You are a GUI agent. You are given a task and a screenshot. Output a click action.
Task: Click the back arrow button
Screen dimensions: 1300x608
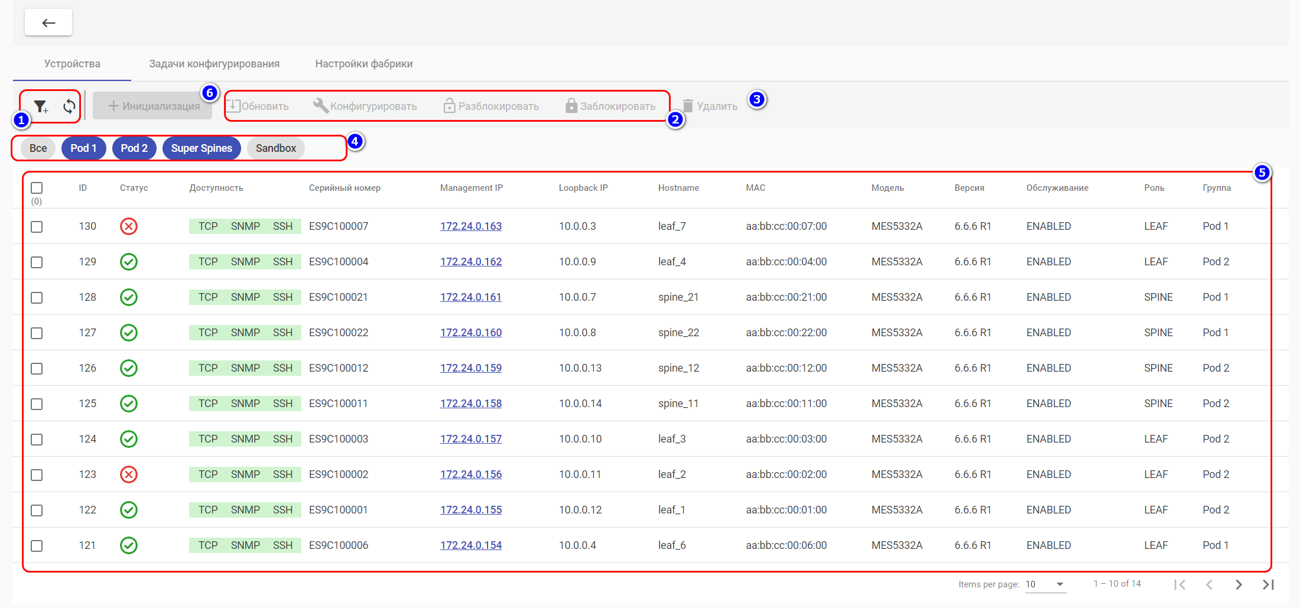pos(48,22)
